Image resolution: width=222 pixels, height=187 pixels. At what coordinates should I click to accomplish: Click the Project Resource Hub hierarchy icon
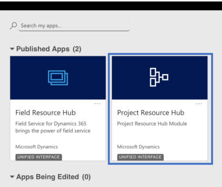[159, 77]
